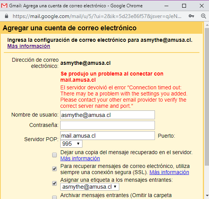
Task: Open the asmythe@amusa.cl label dropdown
Action: click(90, 187)
